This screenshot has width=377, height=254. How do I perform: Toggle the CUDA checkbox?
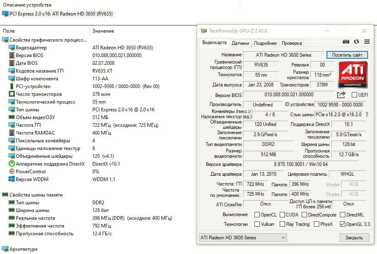point(282,214)
